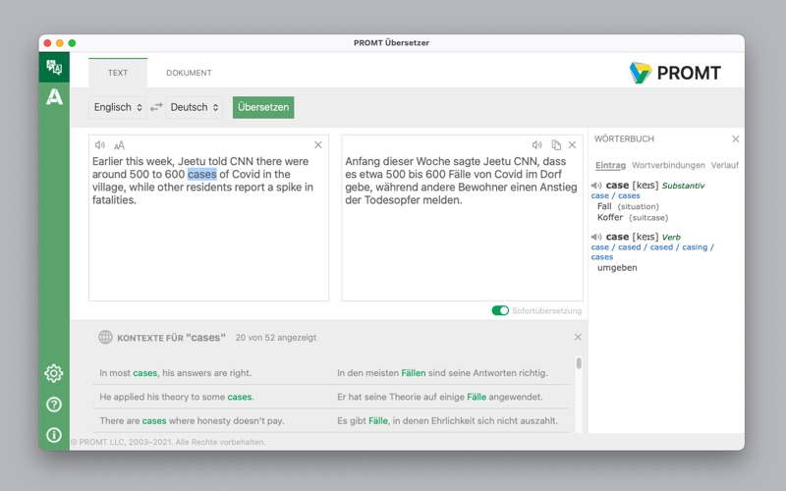Click highlighted word cases in source text
The height and width of the screenshot is (491, 786).
(x=202, y=174)
